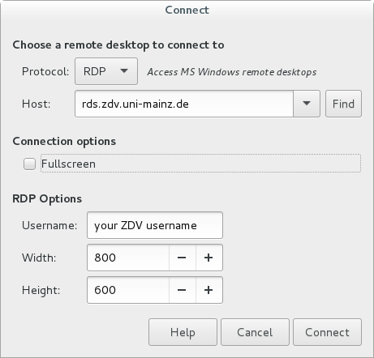Open Help for the connect dialog
Screen dimensions: 374x358
click(183, 332)
